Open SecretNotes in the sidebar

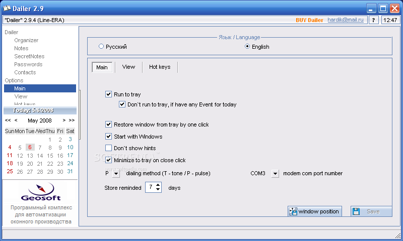[x=29, y=56]
